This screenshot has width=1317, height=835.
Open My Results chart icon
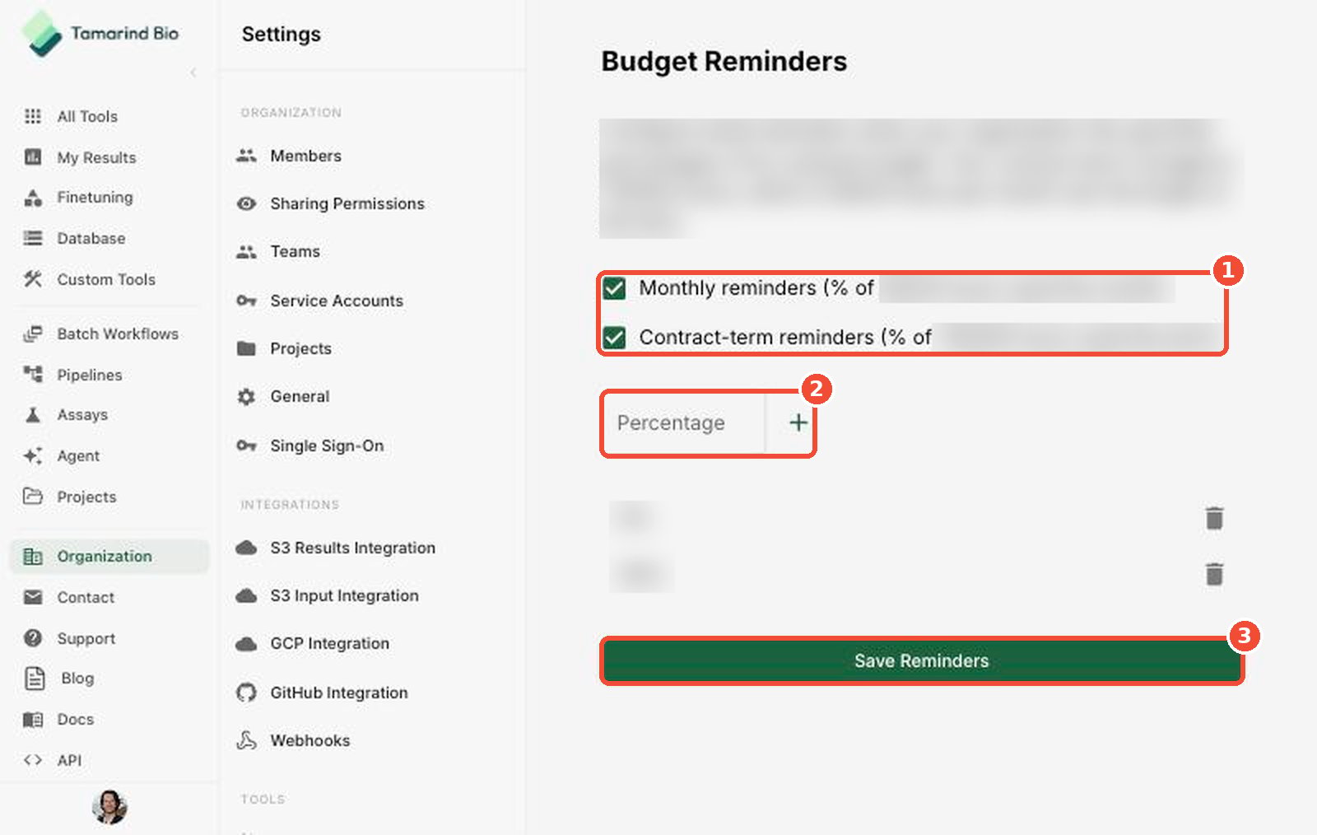pyautogui.click(x=33, y=157)
